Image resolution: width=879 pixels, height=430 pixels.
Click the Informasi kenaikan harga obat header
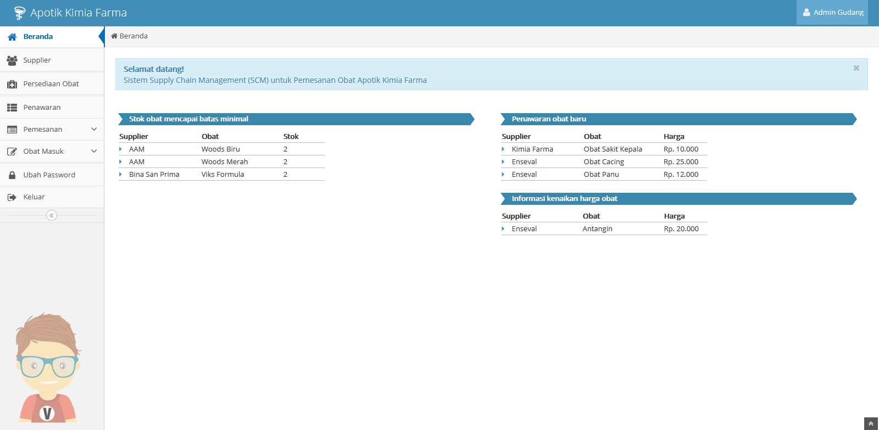[678, 199]
